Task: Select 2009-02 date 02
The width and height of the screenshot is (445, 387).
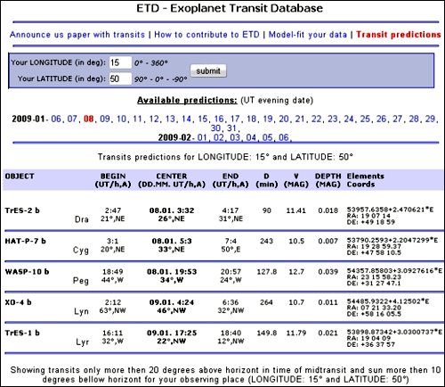Action: click(x=219, y=137)
